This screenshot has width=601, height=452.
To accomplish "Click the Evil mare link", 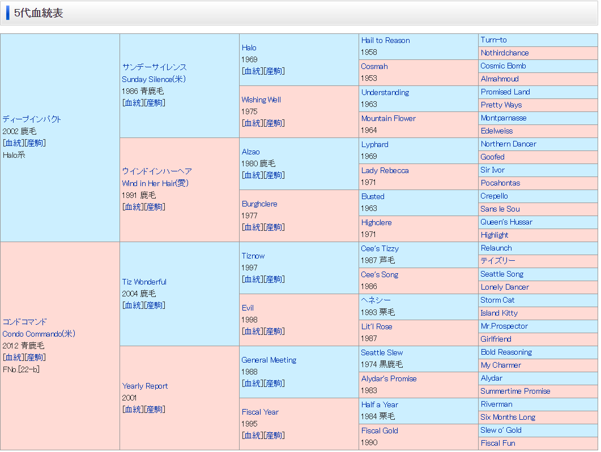I will (248, 308).
